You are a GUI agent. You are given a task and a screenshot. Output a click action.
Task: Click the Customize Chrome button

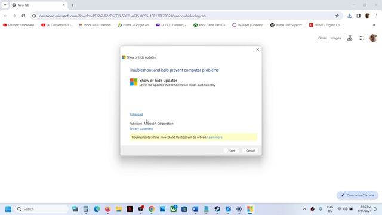tap(358, 195)
